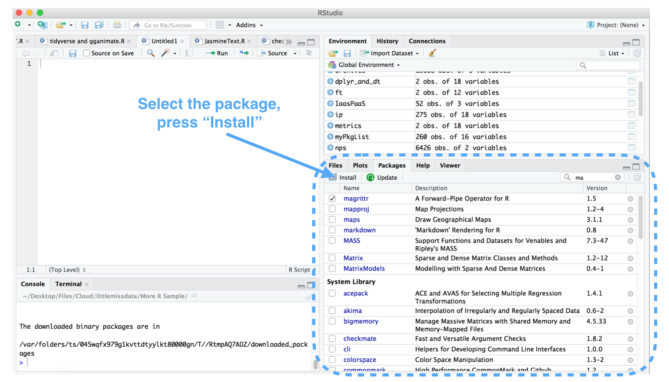The image size is (669, 382).
Task: View the metrics data frame table icon
Action: 631,126
